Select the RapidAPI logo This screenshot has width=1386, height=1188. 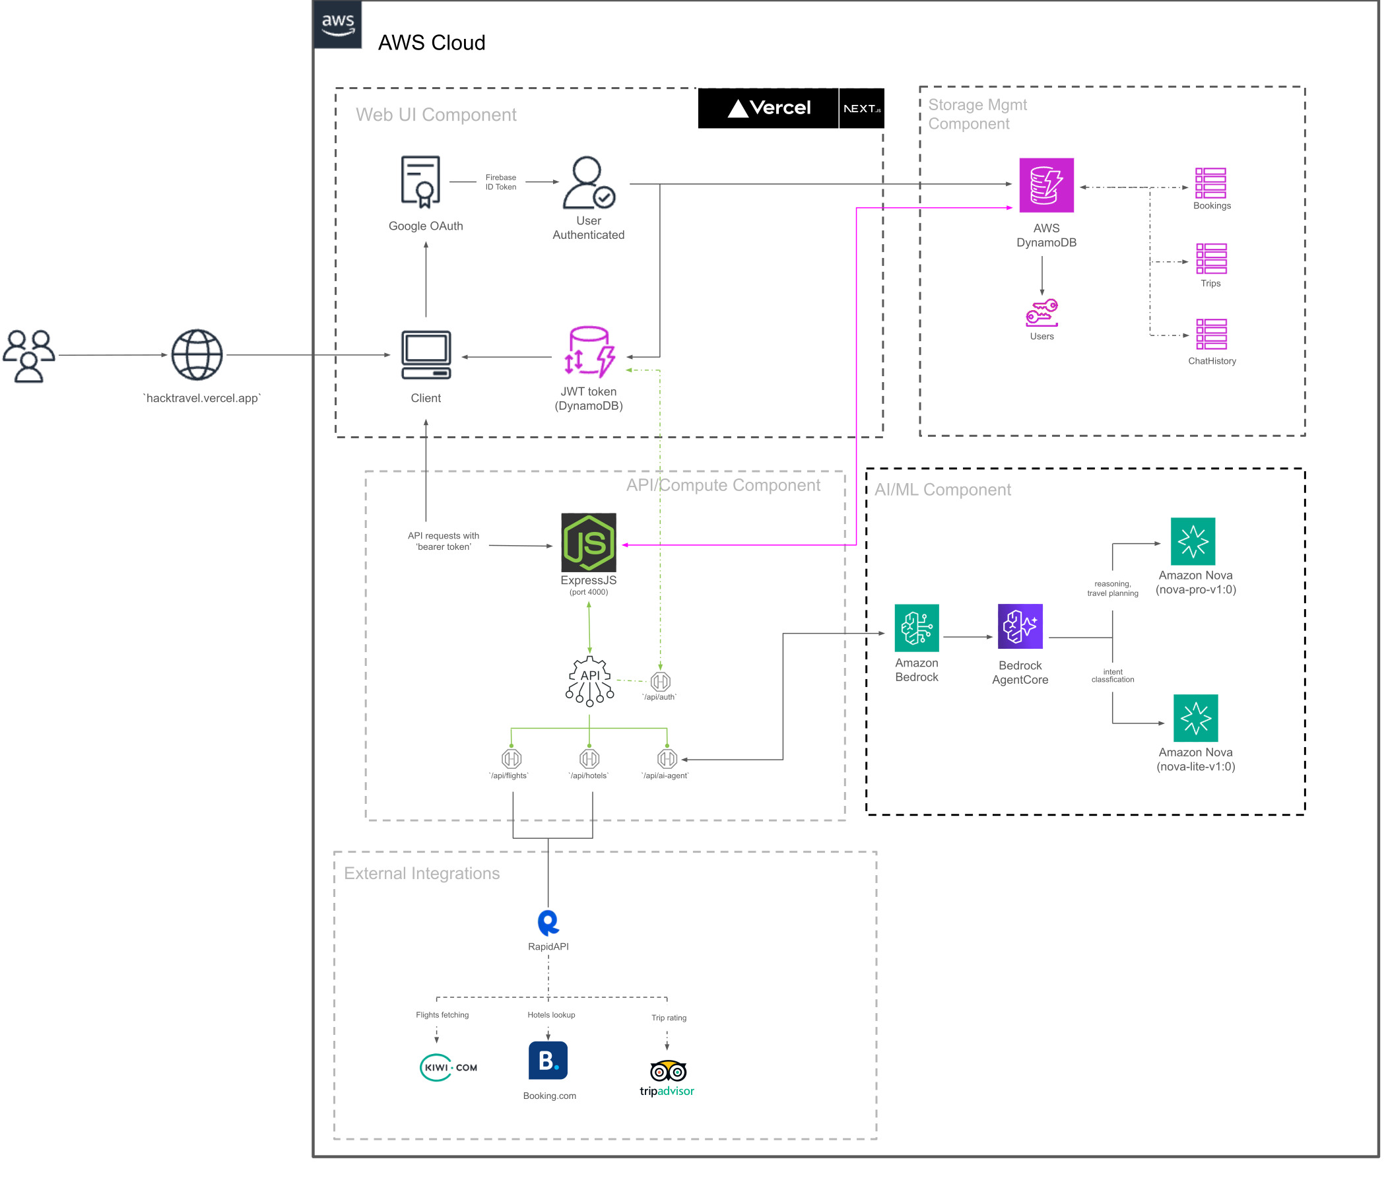pyautogui.click(x=548, y=923)
